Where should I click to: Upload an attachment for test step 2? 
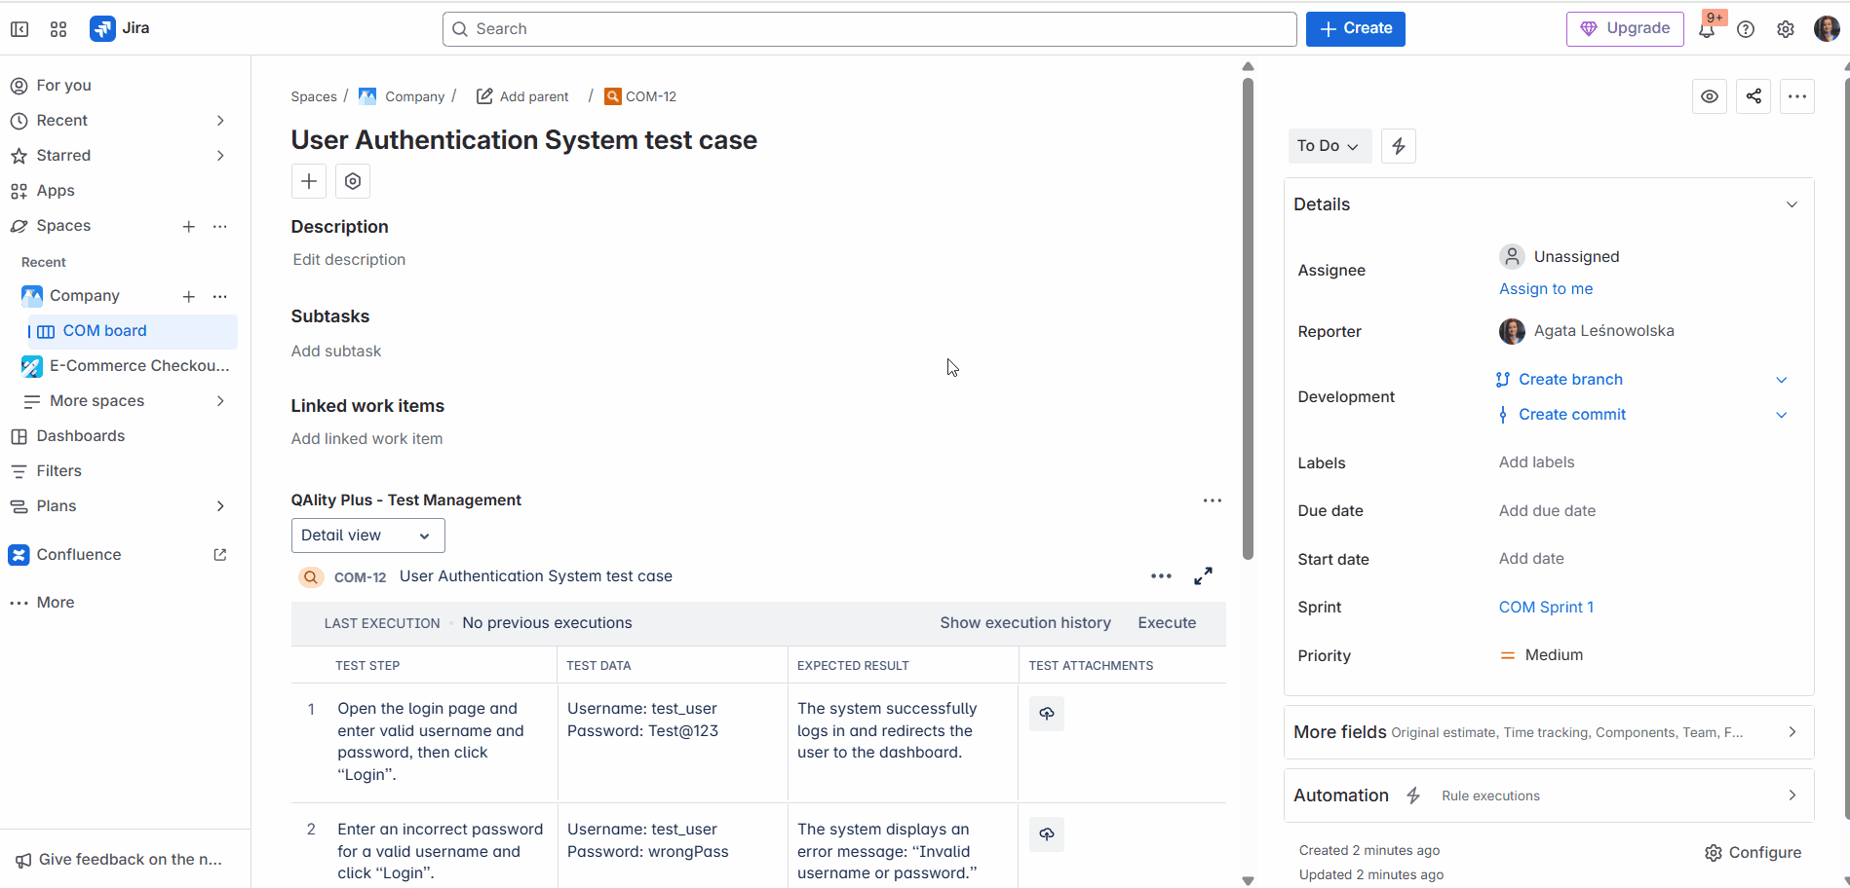[x=1047, y=834]
